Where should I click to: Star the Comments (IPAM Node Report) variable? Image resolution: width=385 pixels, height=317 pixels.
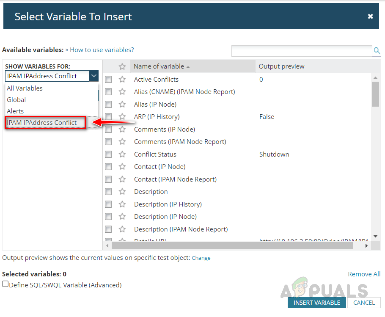click(x=122, y=142)
